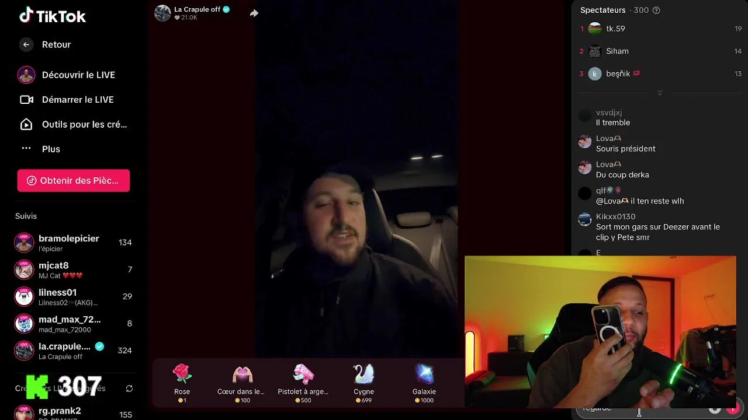Click mjcat8 avatar
748x420 pixels.
point(24,269)
